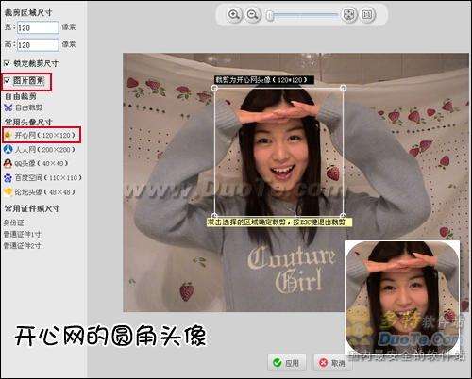Click the rounded-corner avatar preview thumbnail
The image size is (472, 379).
(x=402, y=298)
